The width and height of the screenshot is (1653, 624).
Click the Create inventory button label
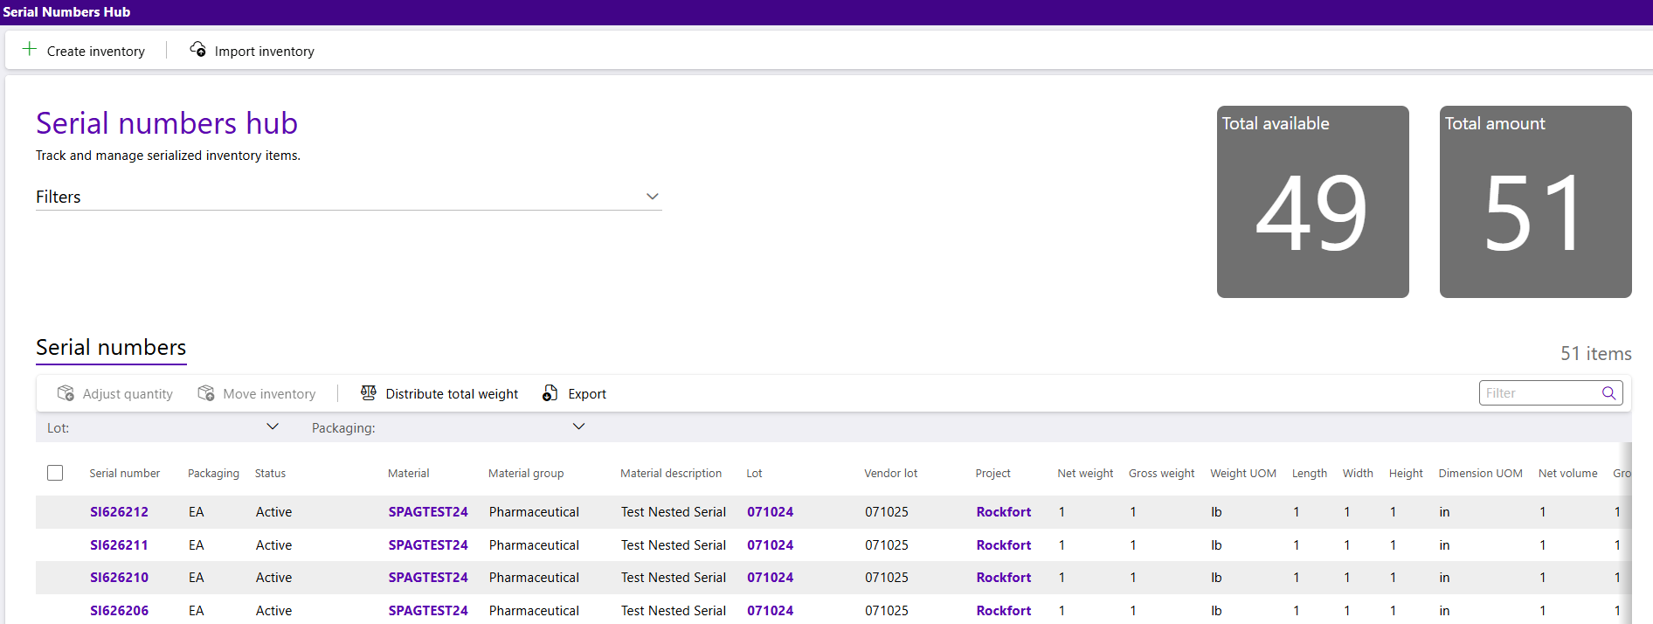[96, 52]
